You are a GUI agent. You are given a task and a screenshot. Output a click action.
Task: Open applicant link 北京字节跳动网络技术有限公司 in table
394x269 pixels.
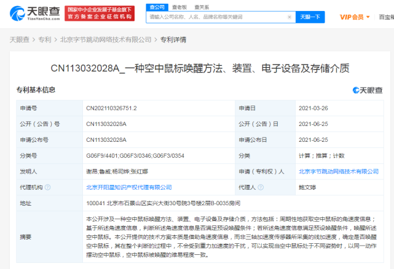[339, 171]
